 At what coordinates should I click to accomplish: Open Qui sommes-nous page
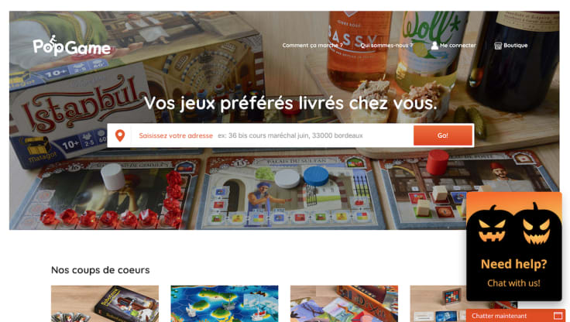(x=386, y=46)
